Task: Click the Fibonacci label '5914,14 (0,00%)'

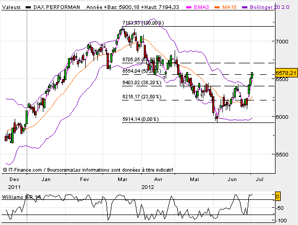Action: (x=141, y=119)
